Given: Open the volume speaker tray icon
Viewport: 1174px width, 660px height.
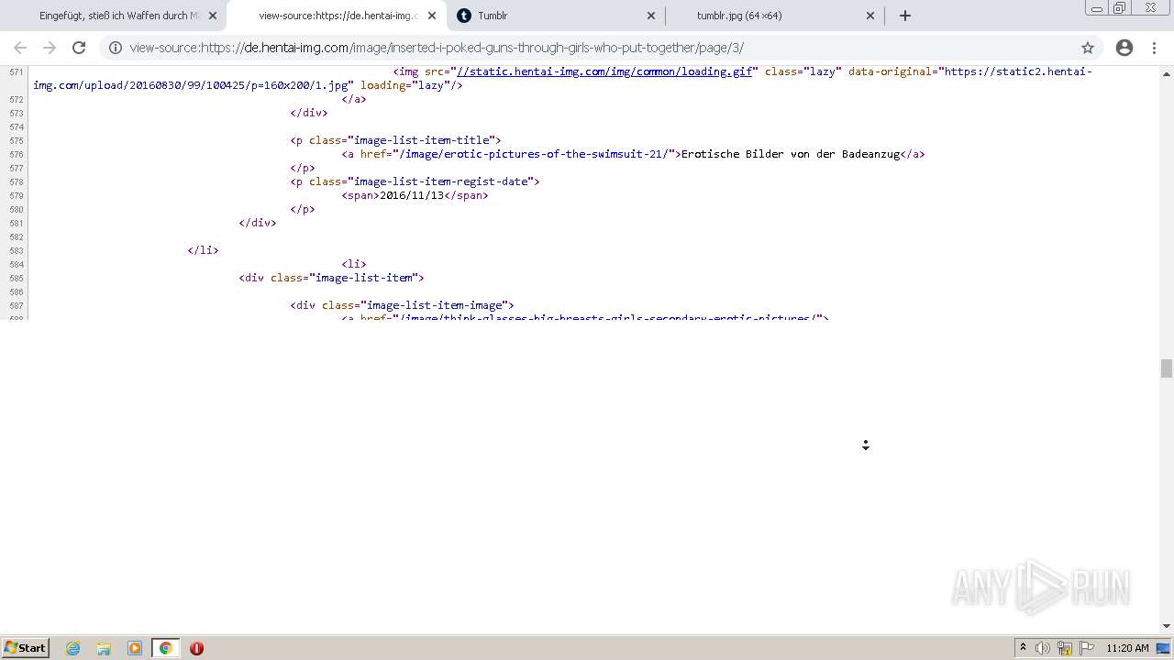Looking at the screenshot, I should [x=1043, y=648].
